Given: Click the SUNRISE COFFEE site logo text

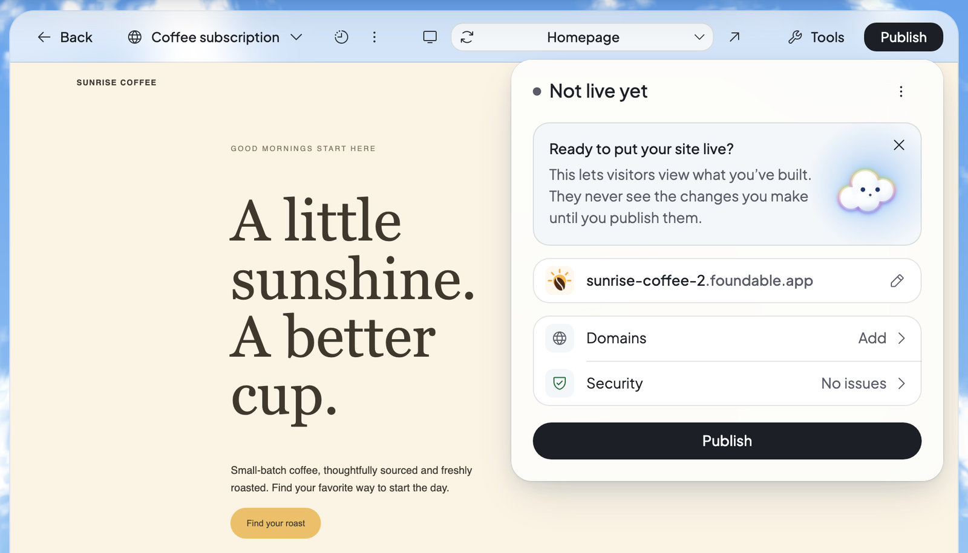Looking at the screenshot, I should (x=116, y=82).
